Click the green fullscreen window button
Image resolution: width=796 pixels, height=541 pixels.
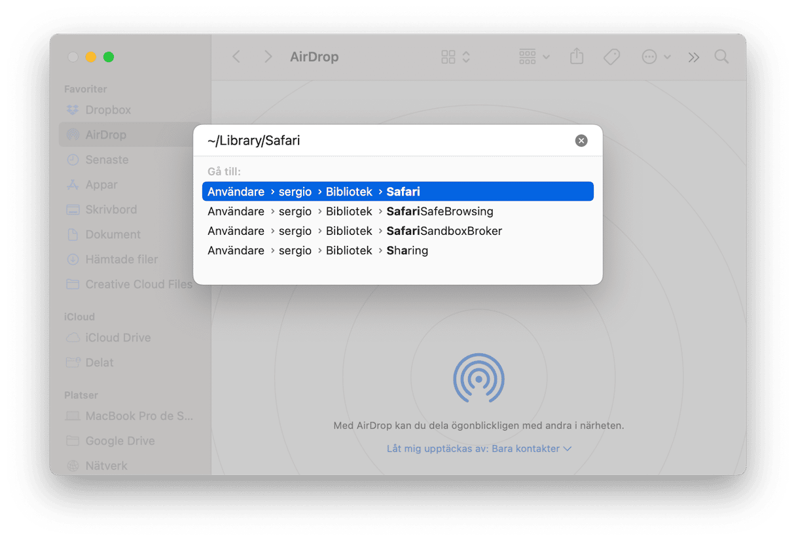[109, 57]
